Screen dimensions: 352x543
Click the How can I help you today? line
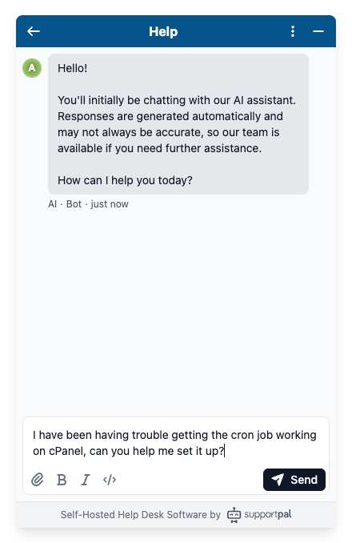pos(125,180)
